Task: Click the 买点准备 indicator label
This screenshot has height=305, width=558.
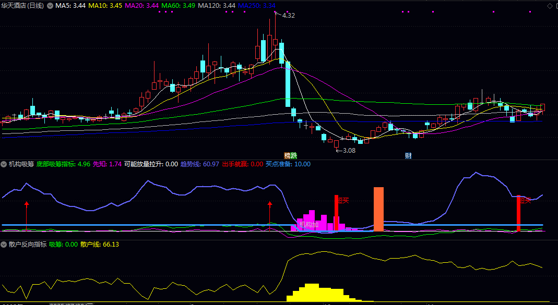Action: coord(288,164)
